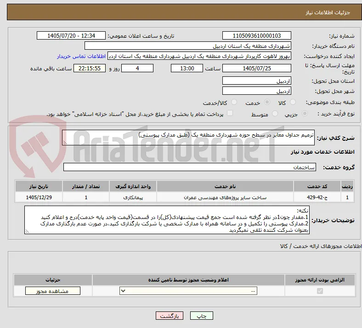
Task: Open the license status dropdown
Action: (x=188, y=291)
